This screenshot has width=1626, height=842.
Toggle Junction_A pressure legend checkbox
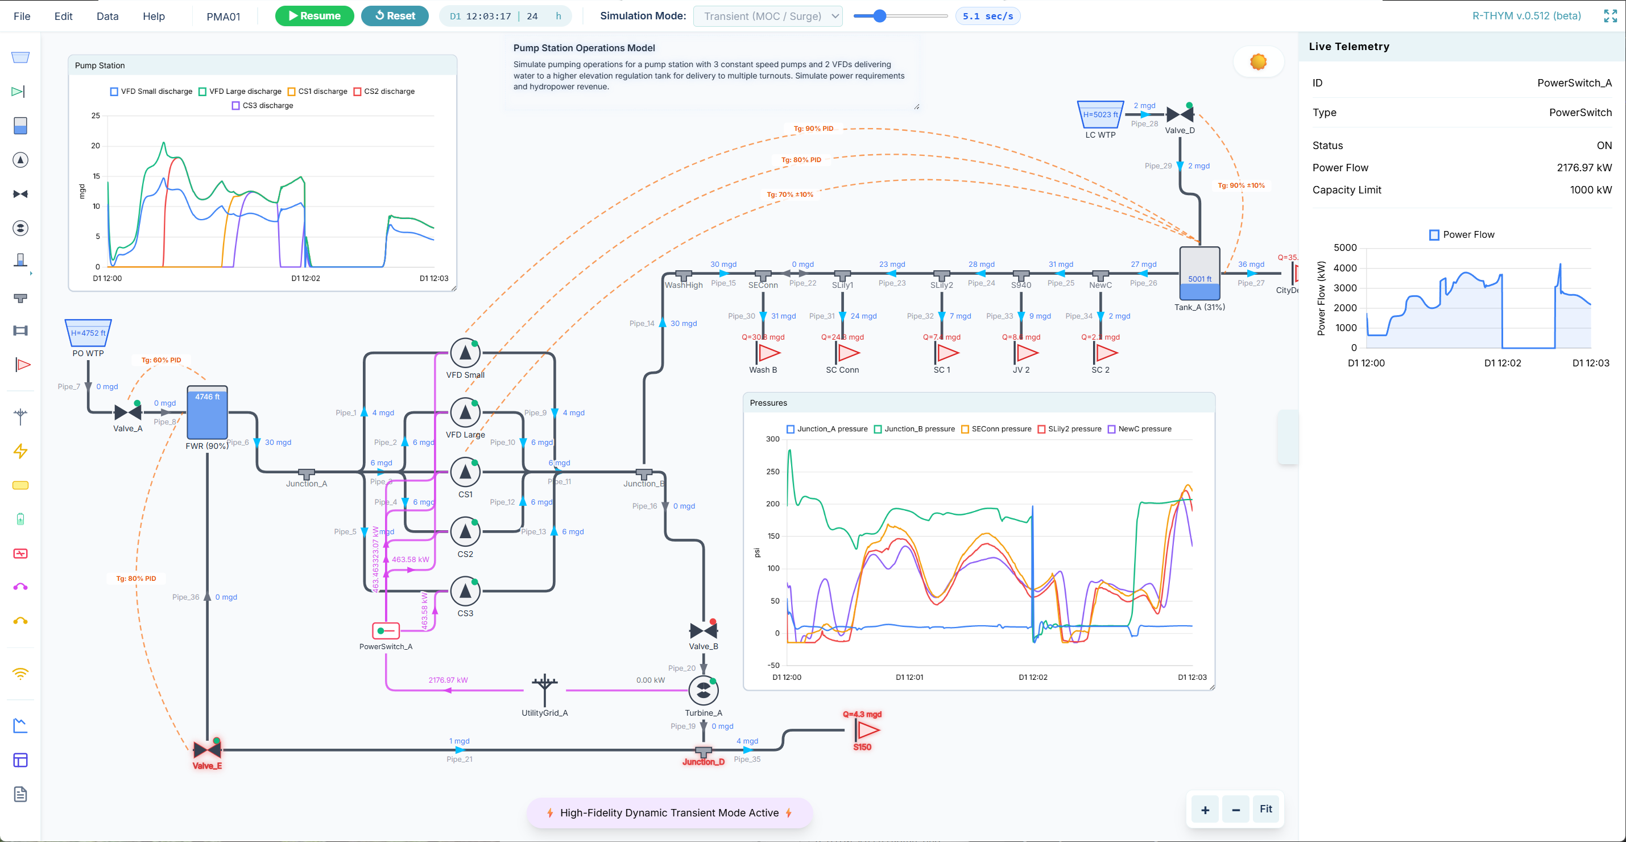pyautogui.click(x=791, y=429)
